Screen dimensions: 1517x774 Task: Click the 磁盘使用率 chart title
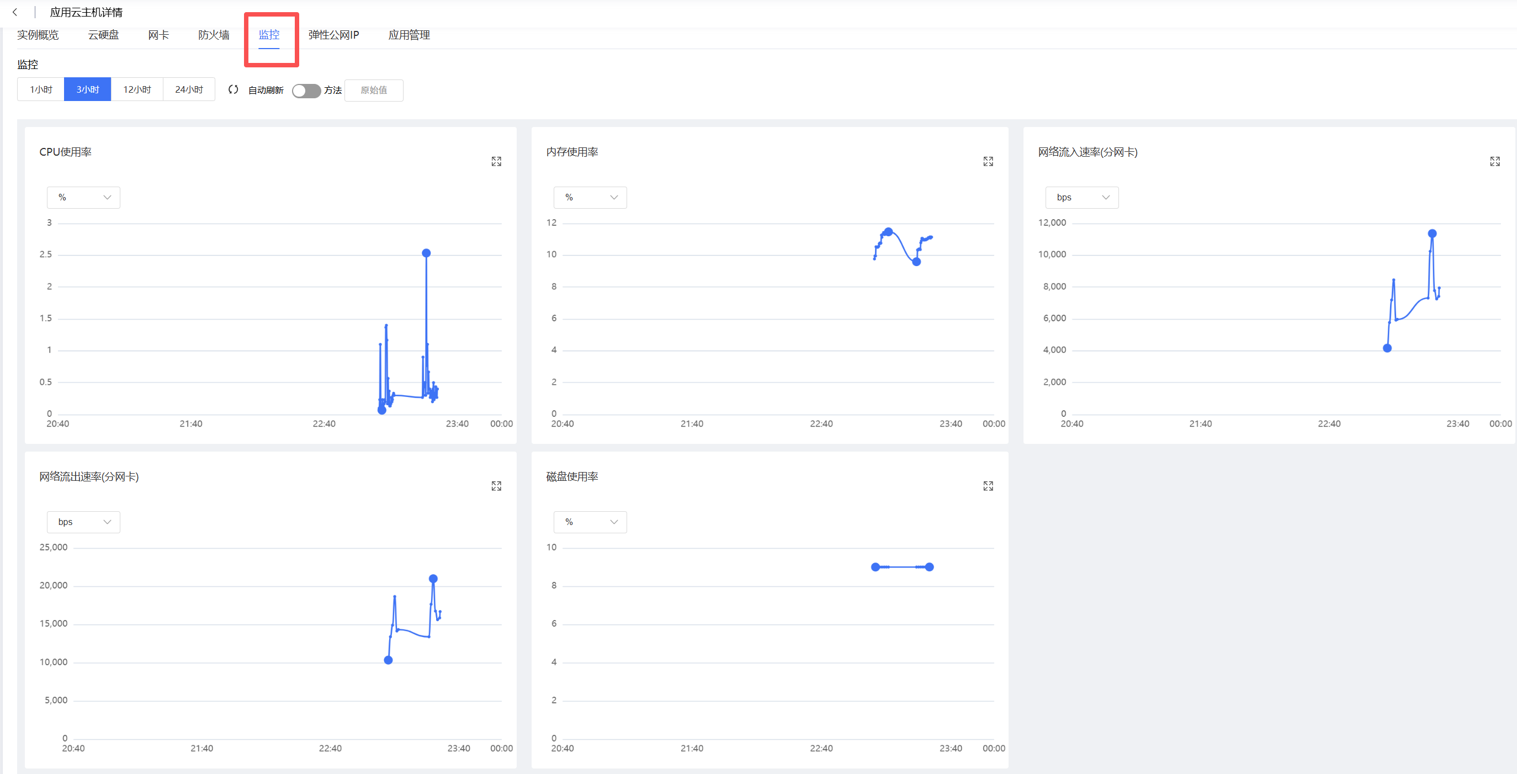coord(572,476)
